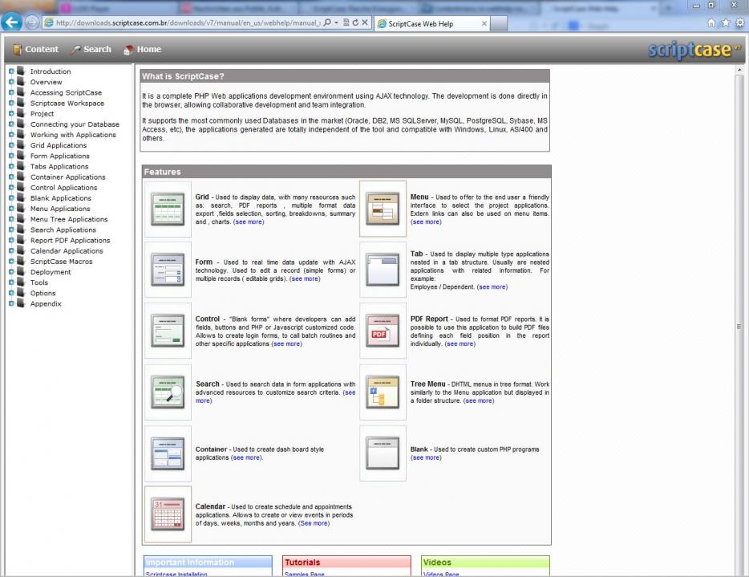Viewport: 749px width, 577px height.
Task: Open Form see more link
Action: pyautogui.click(x=305, y=278)
